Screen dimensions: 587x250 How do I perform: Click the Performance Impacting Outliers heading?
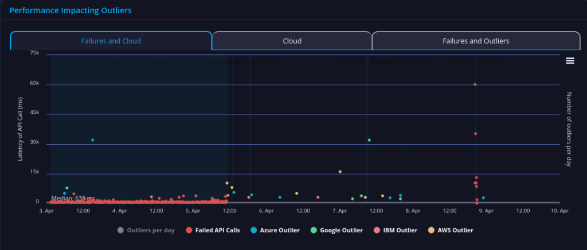(71, 10)
